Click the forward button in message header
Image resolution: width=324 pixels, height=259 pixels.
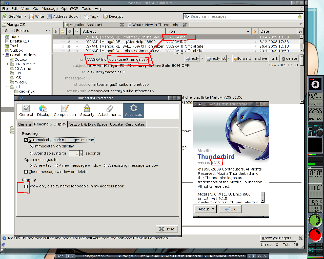pyautogui.click(x=242, y=58)
